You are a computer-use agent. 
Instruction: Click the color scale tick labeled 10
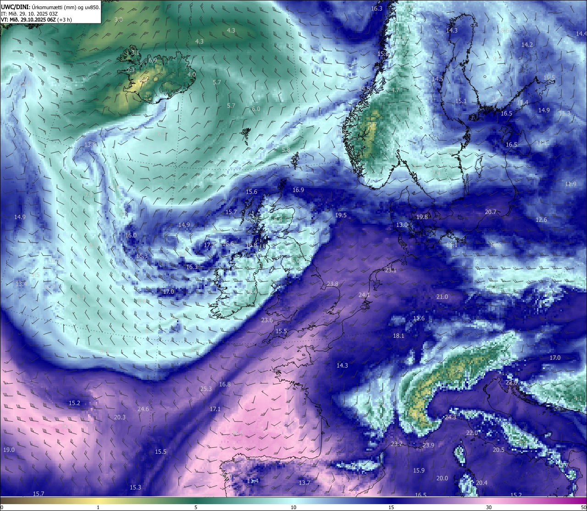[x=293, y=507]
